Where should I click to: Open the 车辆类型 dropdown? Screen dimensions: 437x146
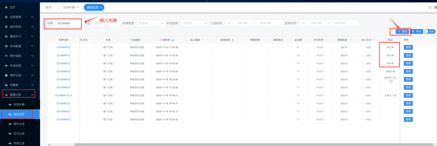pyautogui.click(x=151, y=23)
